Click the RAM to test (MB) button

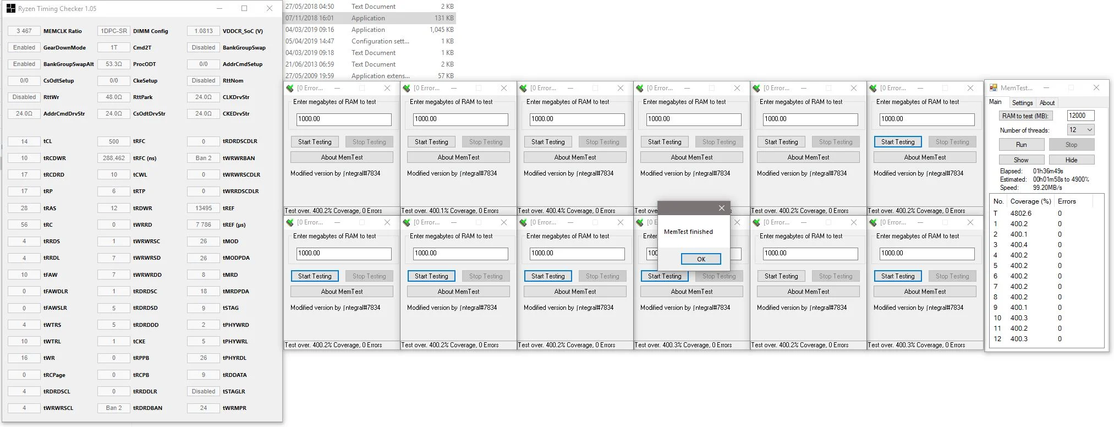1025,116
